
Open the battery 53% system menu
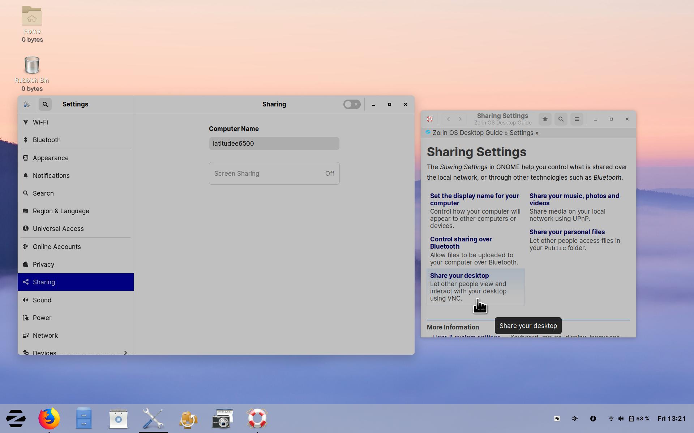tap(639, 419)
